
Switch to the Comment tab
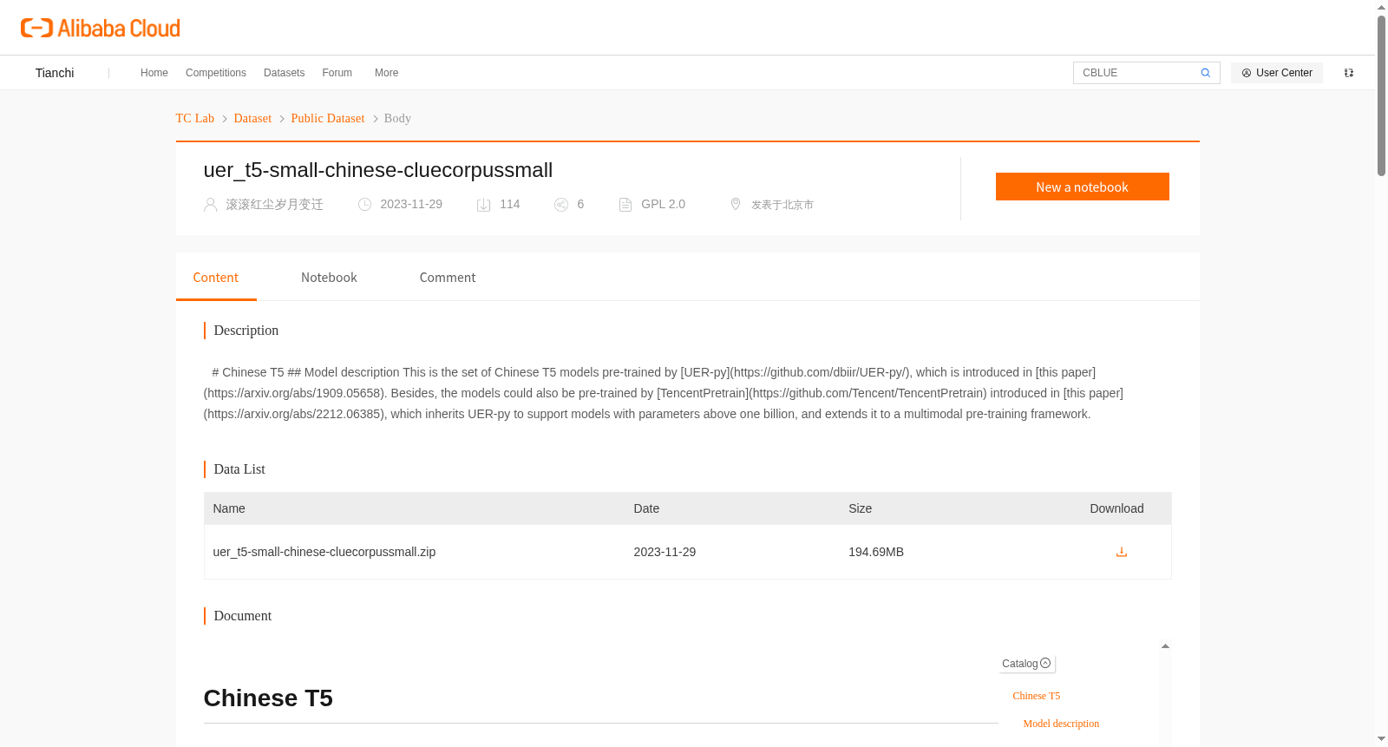448,278
